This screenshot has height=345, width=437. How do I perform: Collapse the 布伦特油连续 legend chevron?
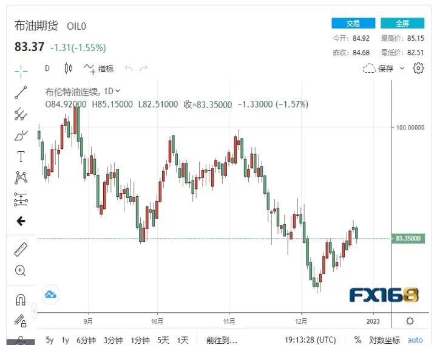coord(118,91)
